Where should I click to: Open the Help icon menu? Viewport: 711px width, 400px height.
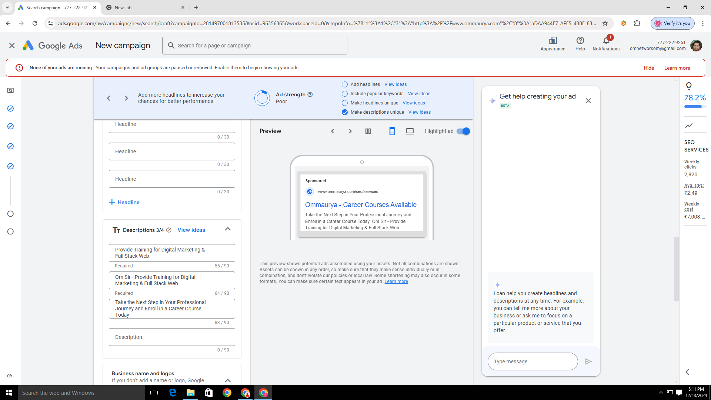pos(580,40)
